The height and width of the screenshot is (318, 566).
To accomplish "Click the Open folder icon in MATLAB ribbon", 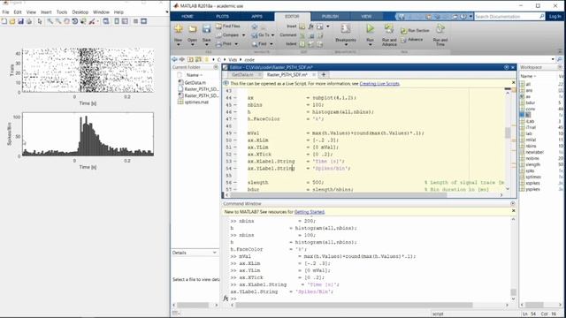I will coord(193,29).
